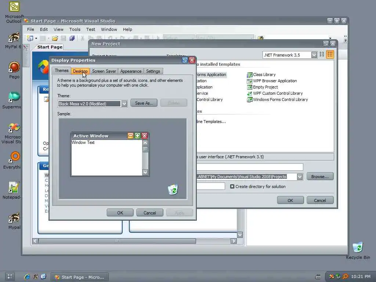Switch to the Screen Saver tab
376x282 pixels.
(x=104, y=71)
